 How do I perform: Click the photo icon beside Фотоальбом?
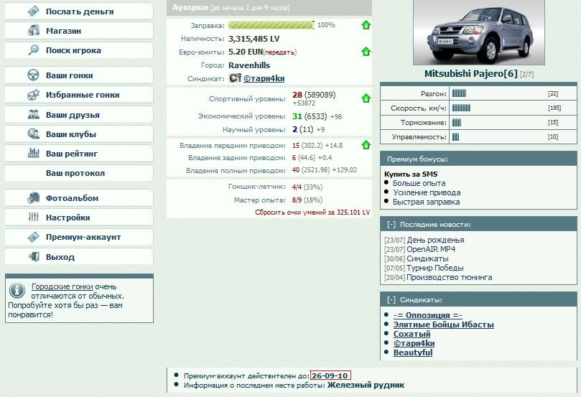[x=33, y=197]
